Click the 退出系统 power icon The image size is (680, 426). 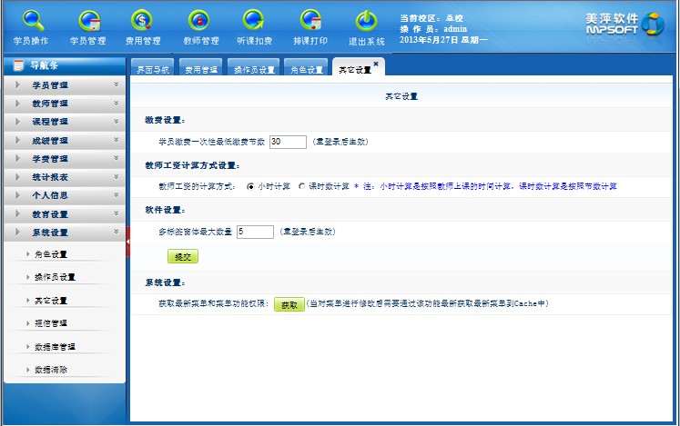366,20
